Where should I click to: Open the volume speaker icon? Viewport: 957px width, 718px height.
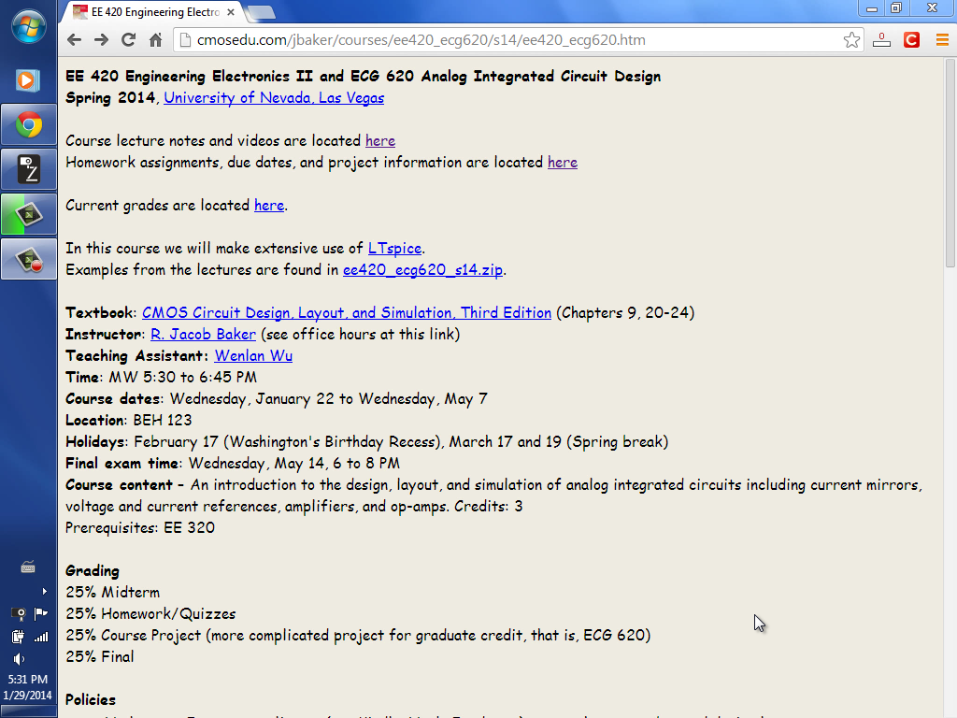click(x=19, y=659)
